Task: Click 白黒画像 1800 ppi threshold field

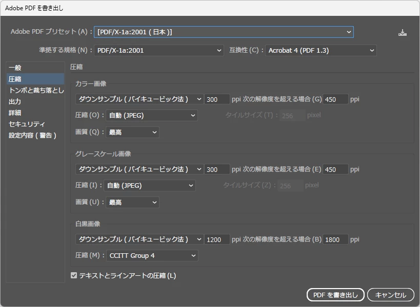Action: [x=335, y=239]
